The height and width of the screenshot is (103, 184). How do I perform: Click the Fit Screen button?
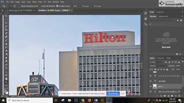tap(85, 6)
